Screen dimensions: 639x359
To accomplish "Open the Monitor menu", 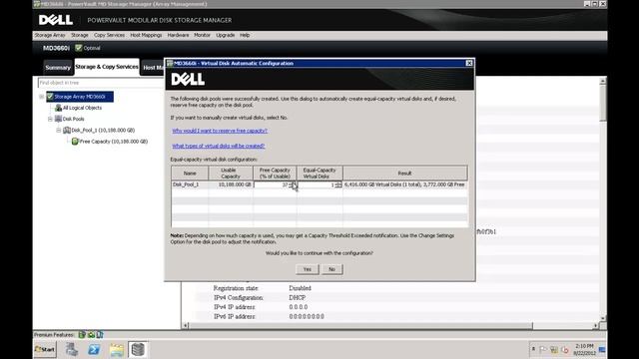I will 202,35.
